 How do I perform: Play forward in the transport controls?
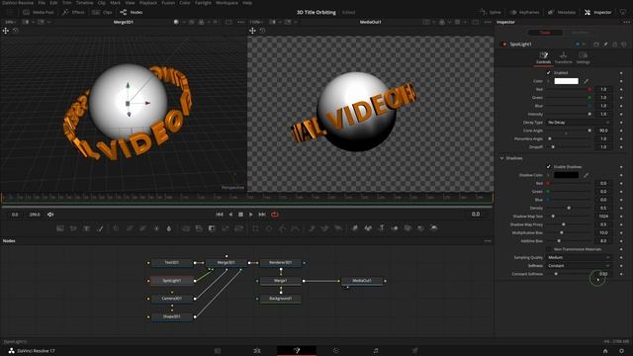pyautogui.click(x=250, y=215)
